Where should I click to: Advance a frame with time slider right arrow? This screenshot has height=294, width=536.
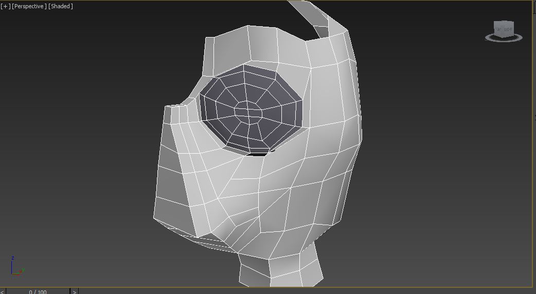74,291
